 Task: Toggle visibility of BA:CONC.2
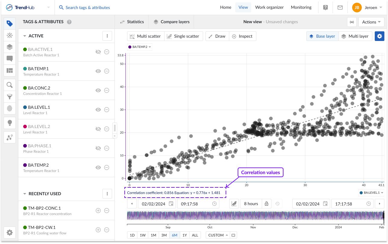(98, 90)
